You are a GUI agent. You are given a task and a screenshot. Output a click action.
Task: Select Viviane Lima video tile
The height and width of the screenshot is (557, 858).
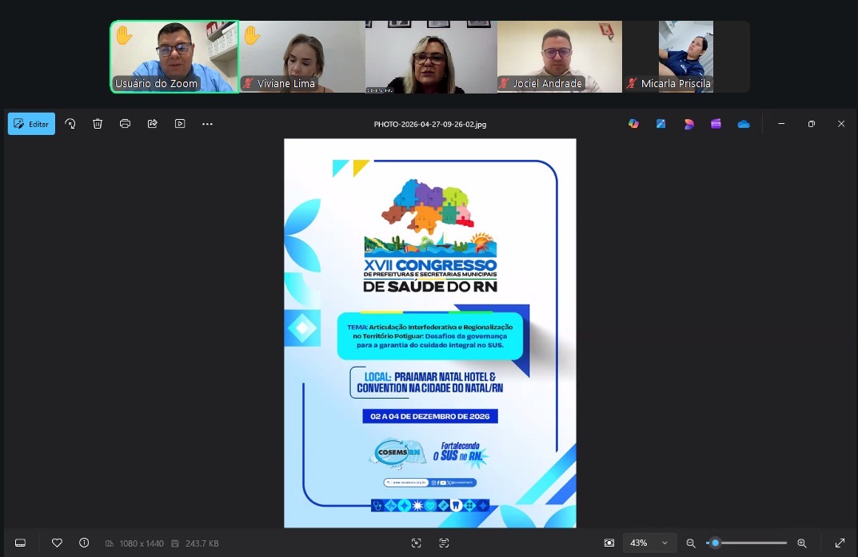[302, 57]
